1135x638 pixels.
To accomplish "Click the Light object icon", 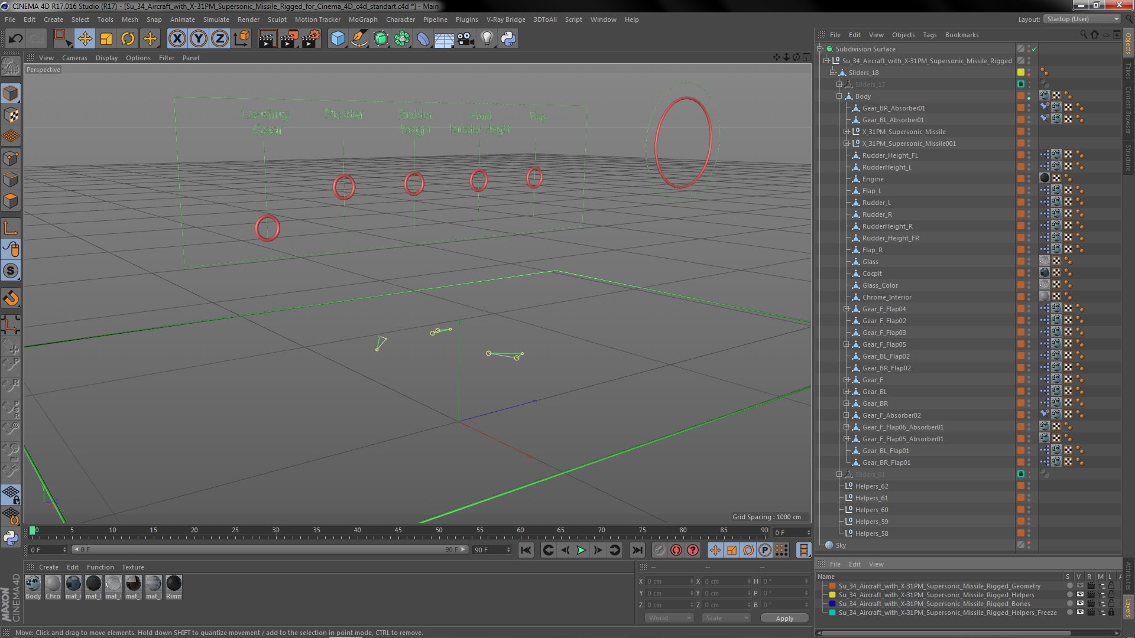I will point(487,39).
